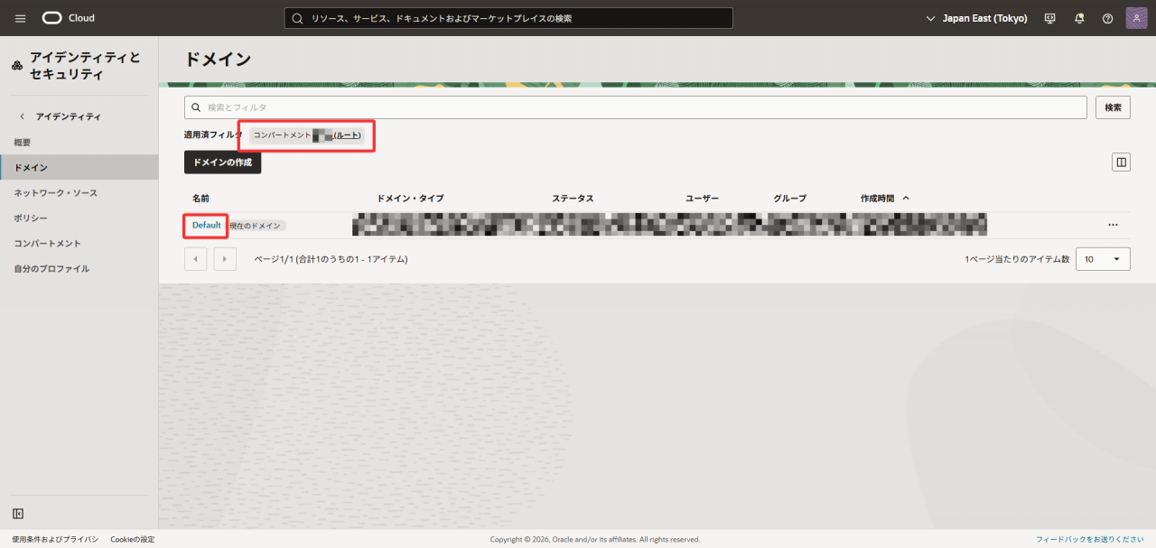Image resolution: width=1156 pixels, height=548 pixels.
Task: Sort by creation time column
Action: pos(885,198)
